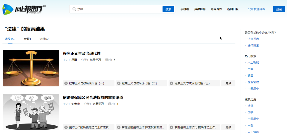Go to 返回旧版 in the header
287x137 pixels.
coord(233,9)
